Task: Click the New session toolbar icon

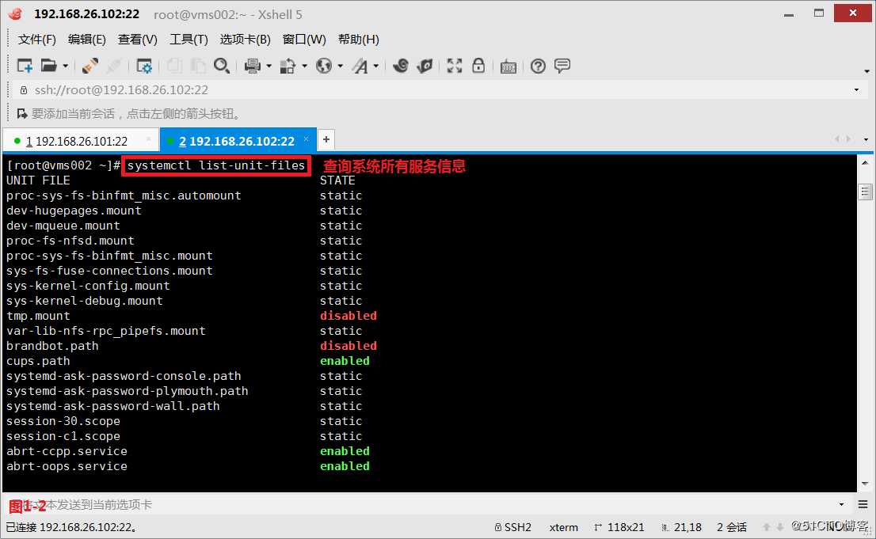Action: pyautogui.click(x=25, y=66)
